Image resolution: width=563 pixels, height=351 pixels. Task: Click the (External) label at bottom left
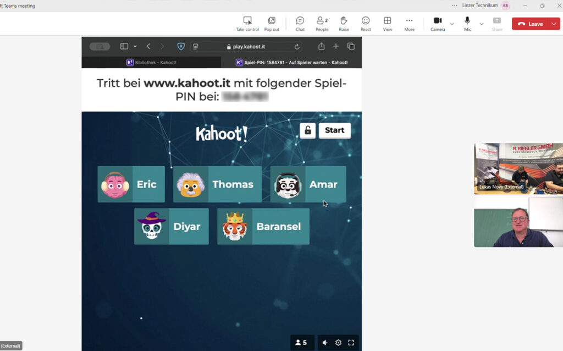(11, 345)
